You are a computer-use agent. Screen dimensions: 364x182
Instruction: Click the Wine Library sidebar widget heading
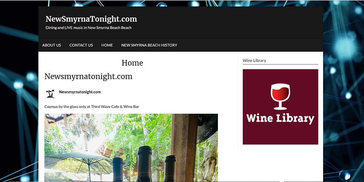tap(255, 60)
